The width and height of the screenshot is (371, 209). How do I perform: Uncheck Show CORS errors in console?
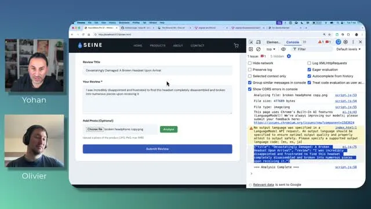pos(250,89)
